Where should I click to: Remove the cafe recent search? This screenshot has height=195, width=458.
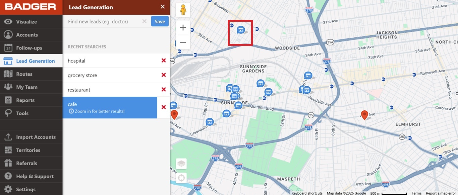[164, 107]
